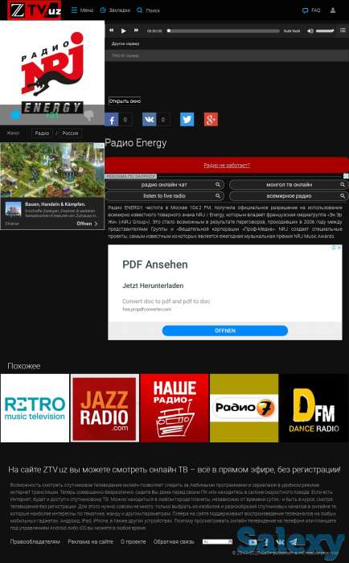The image size is (349, 563).
Task: Open Наше Радио station
Action: pos(174,409)
